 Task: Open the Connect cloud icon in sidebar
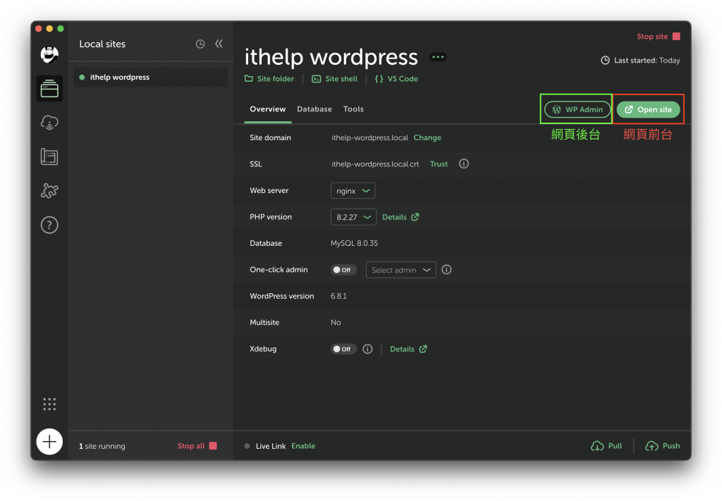click(49, 123)
